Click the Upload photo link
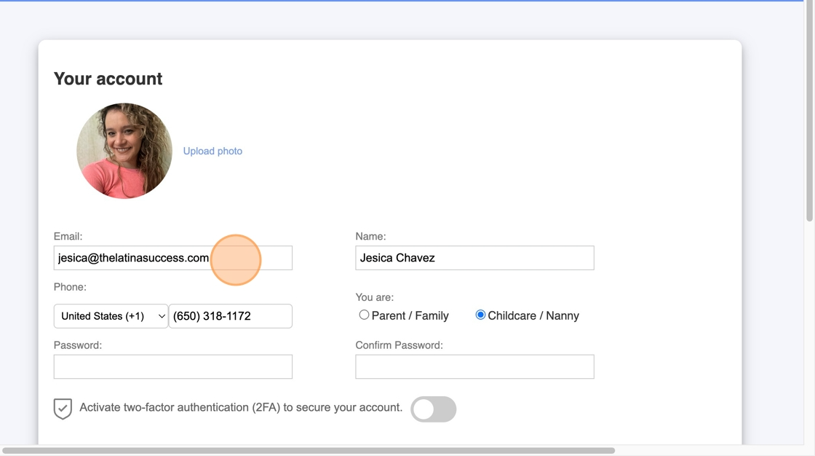815x456 pixels. click(212, 151)
